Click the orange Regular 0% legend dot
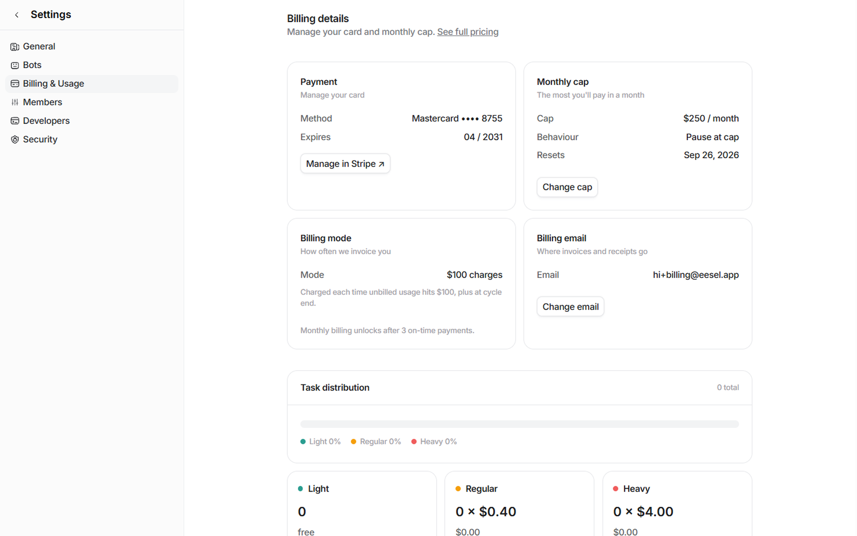Image resolution: width=857 pixels, height=536 pixels. click(354, 442)
